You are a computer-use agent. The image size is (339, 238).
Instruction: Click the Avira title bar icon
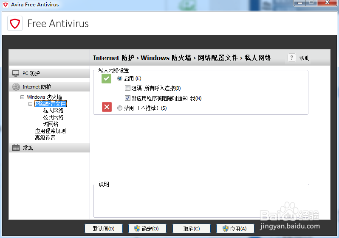[6, 5]
